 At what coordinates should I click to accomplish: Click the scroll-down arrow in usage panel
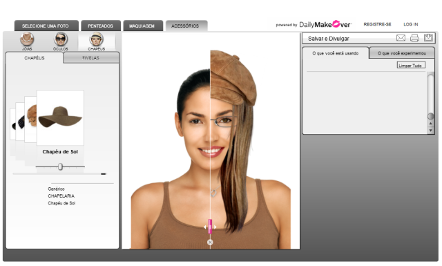click(x=430, y=131)
